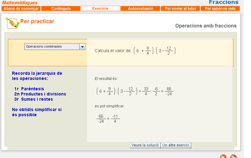Go to the next page arrow
This screenshot has width=251, height=158.
tap(233, 156)
